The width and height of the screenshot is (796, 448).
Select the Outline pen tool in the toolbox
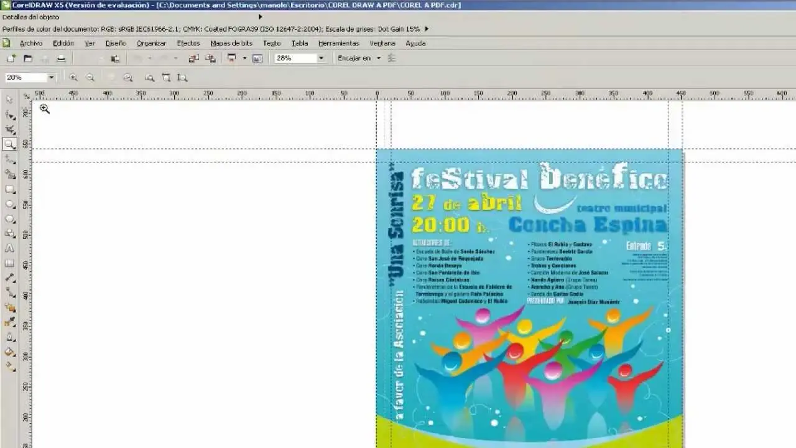[x=9, y=337]
